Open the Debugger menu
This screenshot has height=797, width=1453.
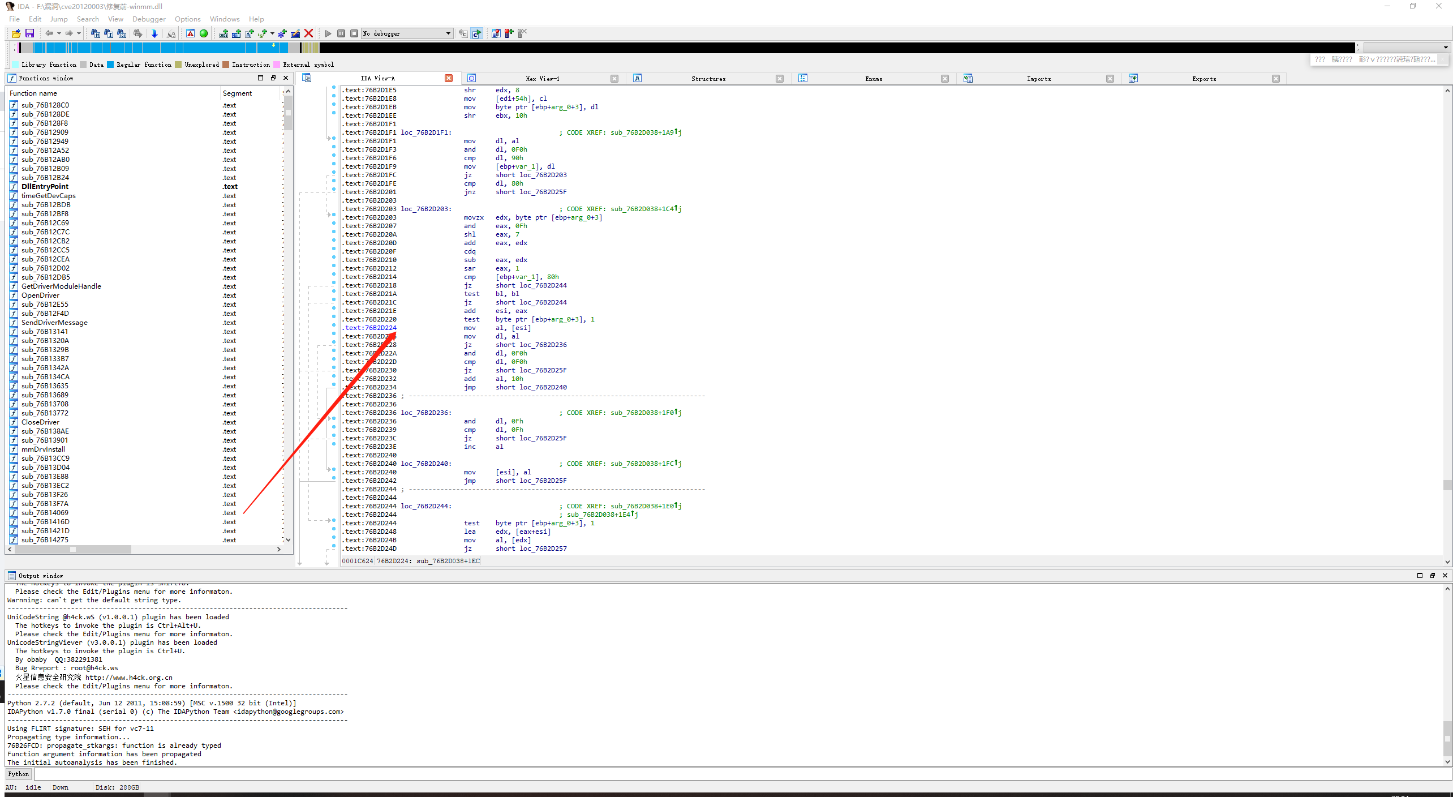149,19
